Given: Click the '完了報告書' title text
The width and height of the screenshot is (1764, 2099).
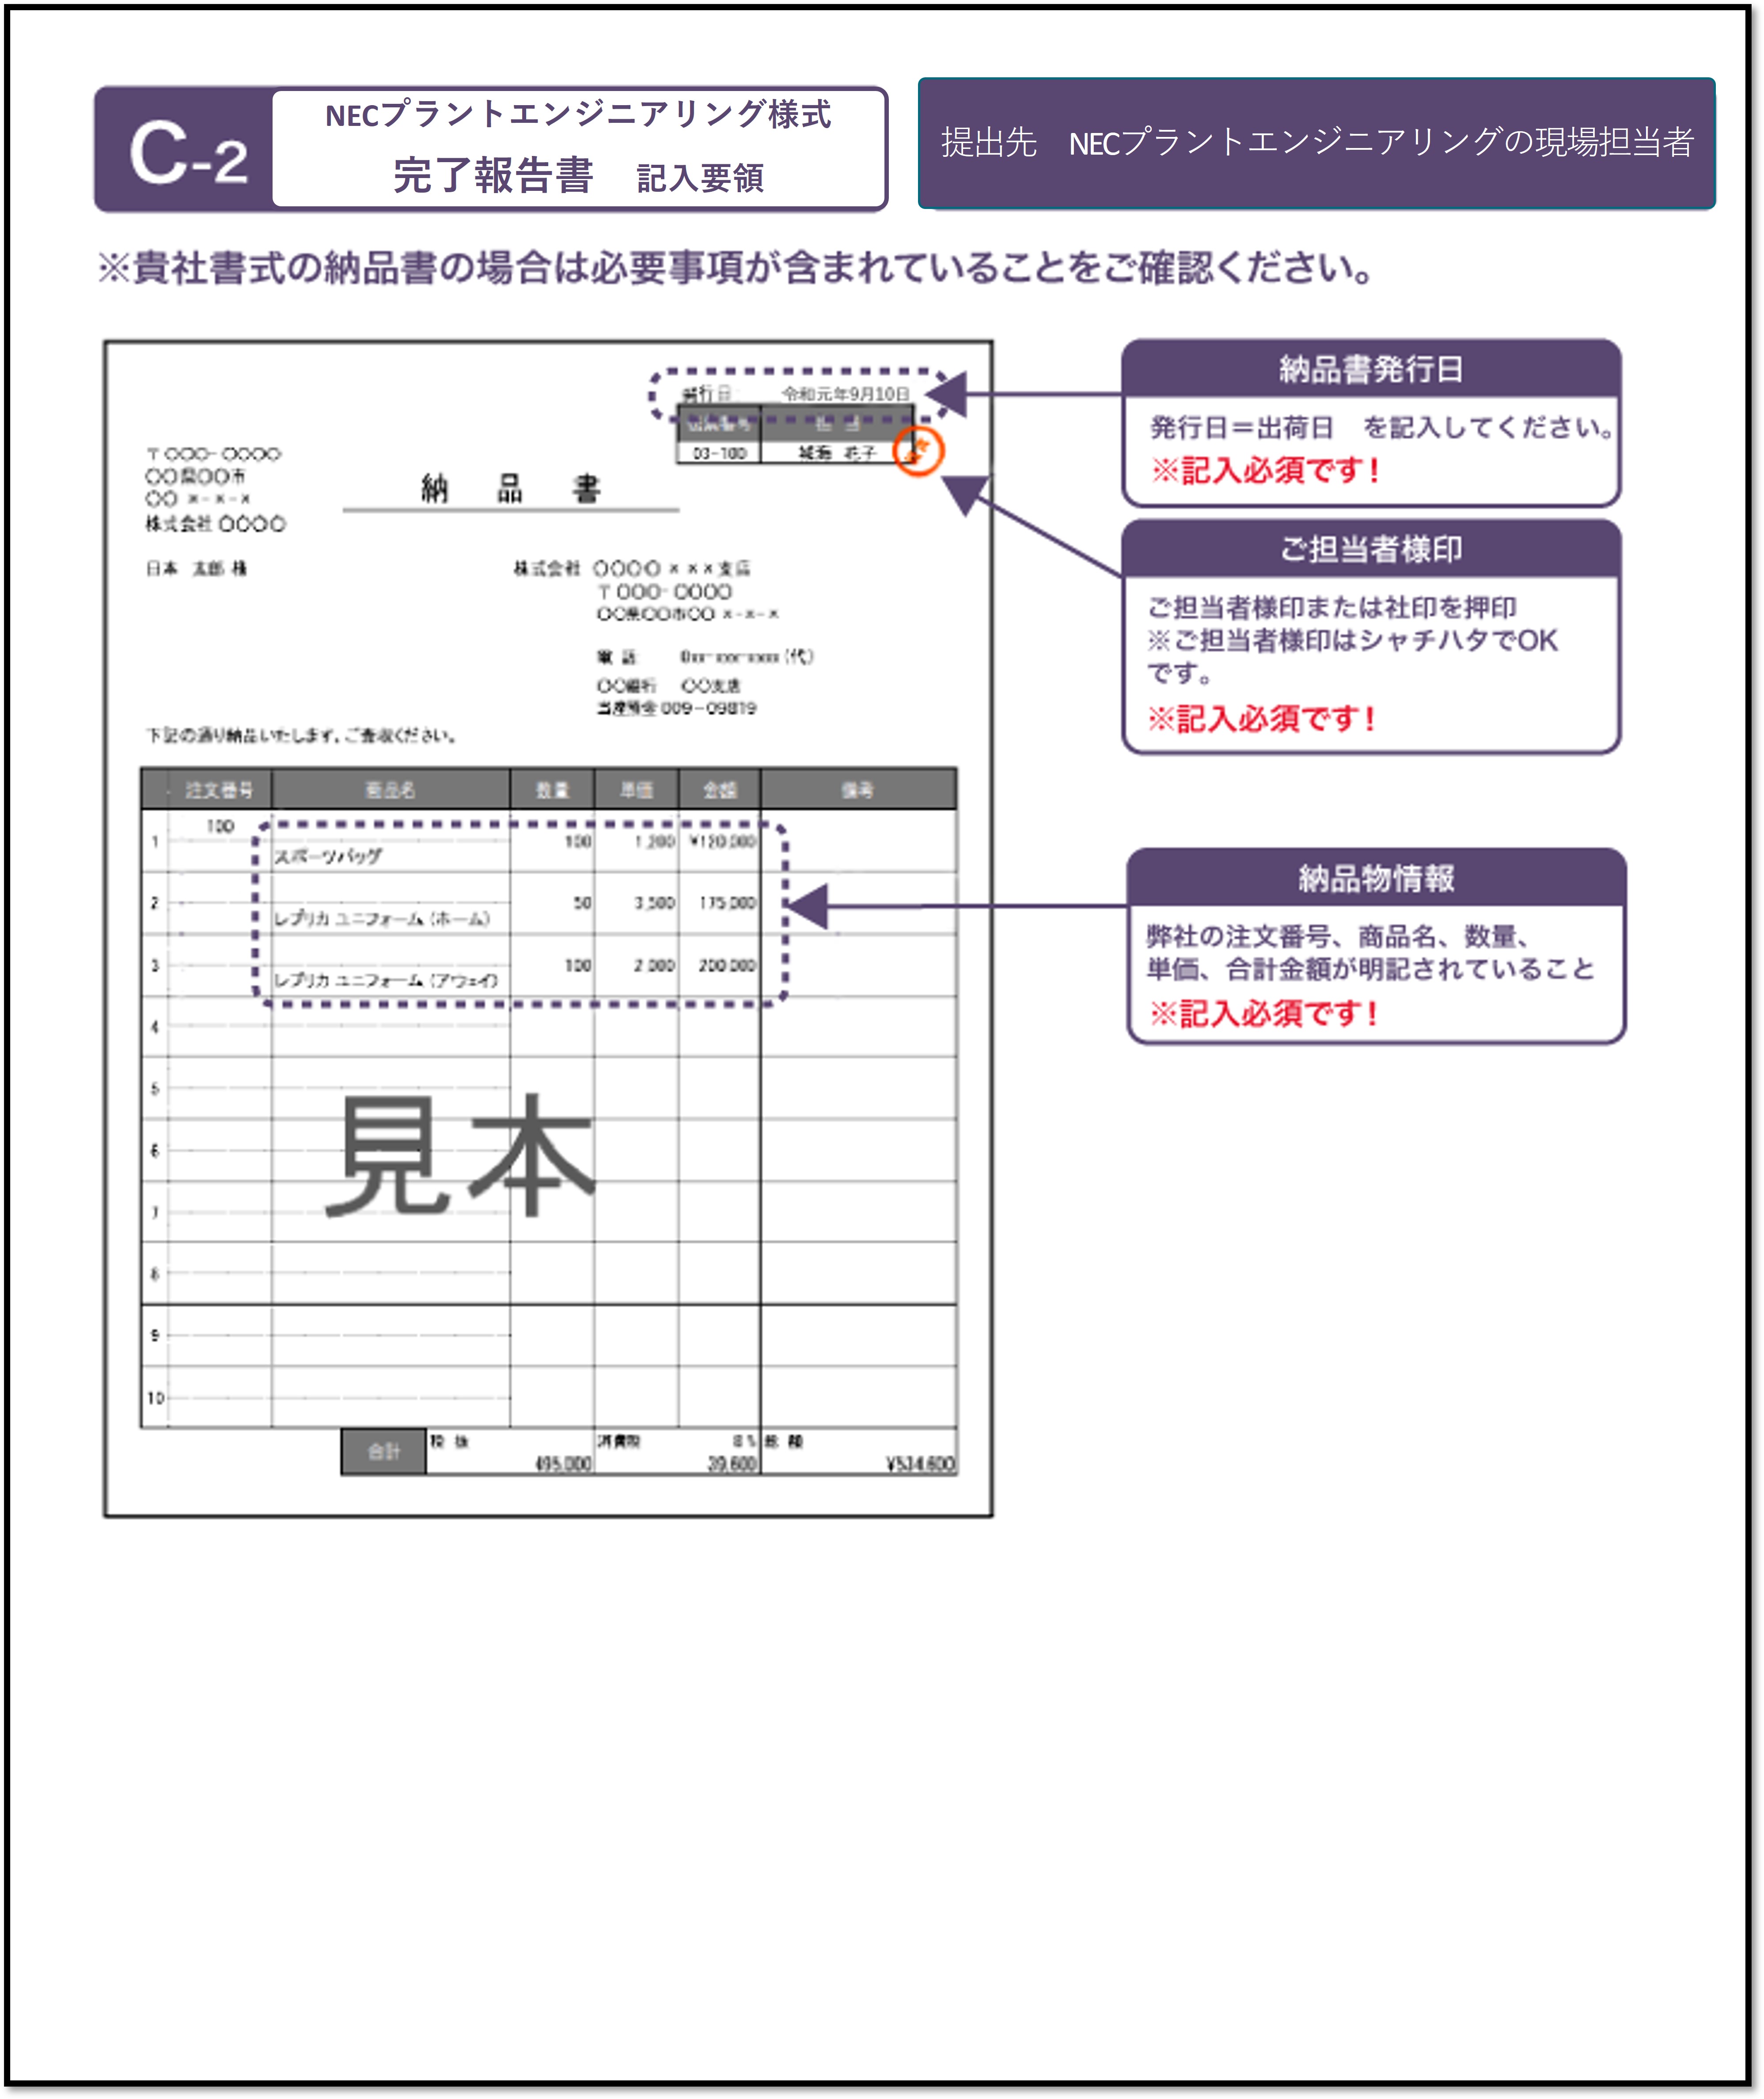Looking at the screenshot, I should click(x=493, y=176).
